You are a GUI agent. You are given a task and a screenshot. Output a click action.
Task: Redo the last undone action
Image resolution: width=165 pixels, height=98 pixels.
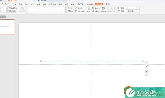tap(12, 4)
